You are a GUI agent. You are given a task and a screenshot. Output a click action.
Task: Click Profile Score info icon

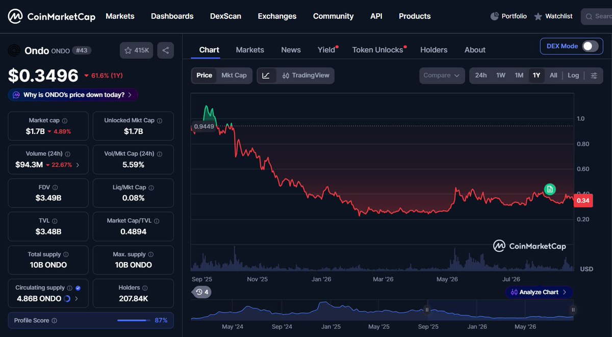click(x=54, y=321)
